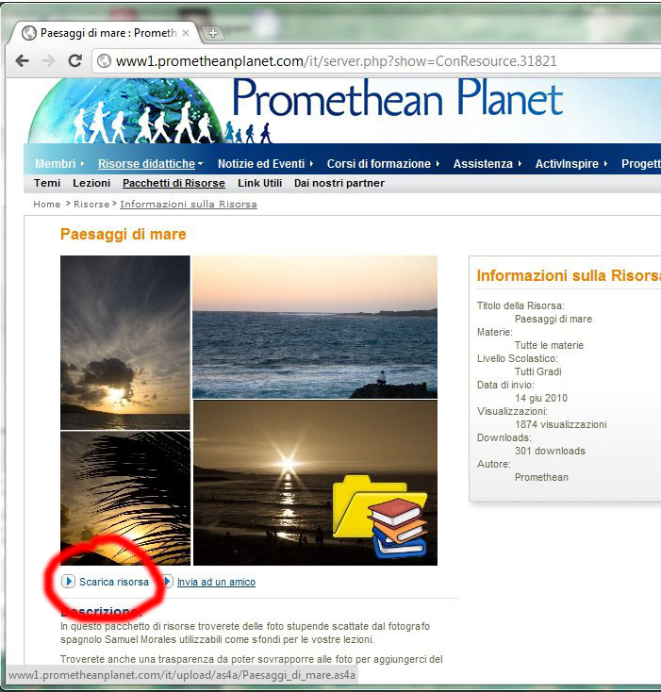Open a new tab with plus button
This screenshot has width=661, height=692.
[x=213, y=33]
